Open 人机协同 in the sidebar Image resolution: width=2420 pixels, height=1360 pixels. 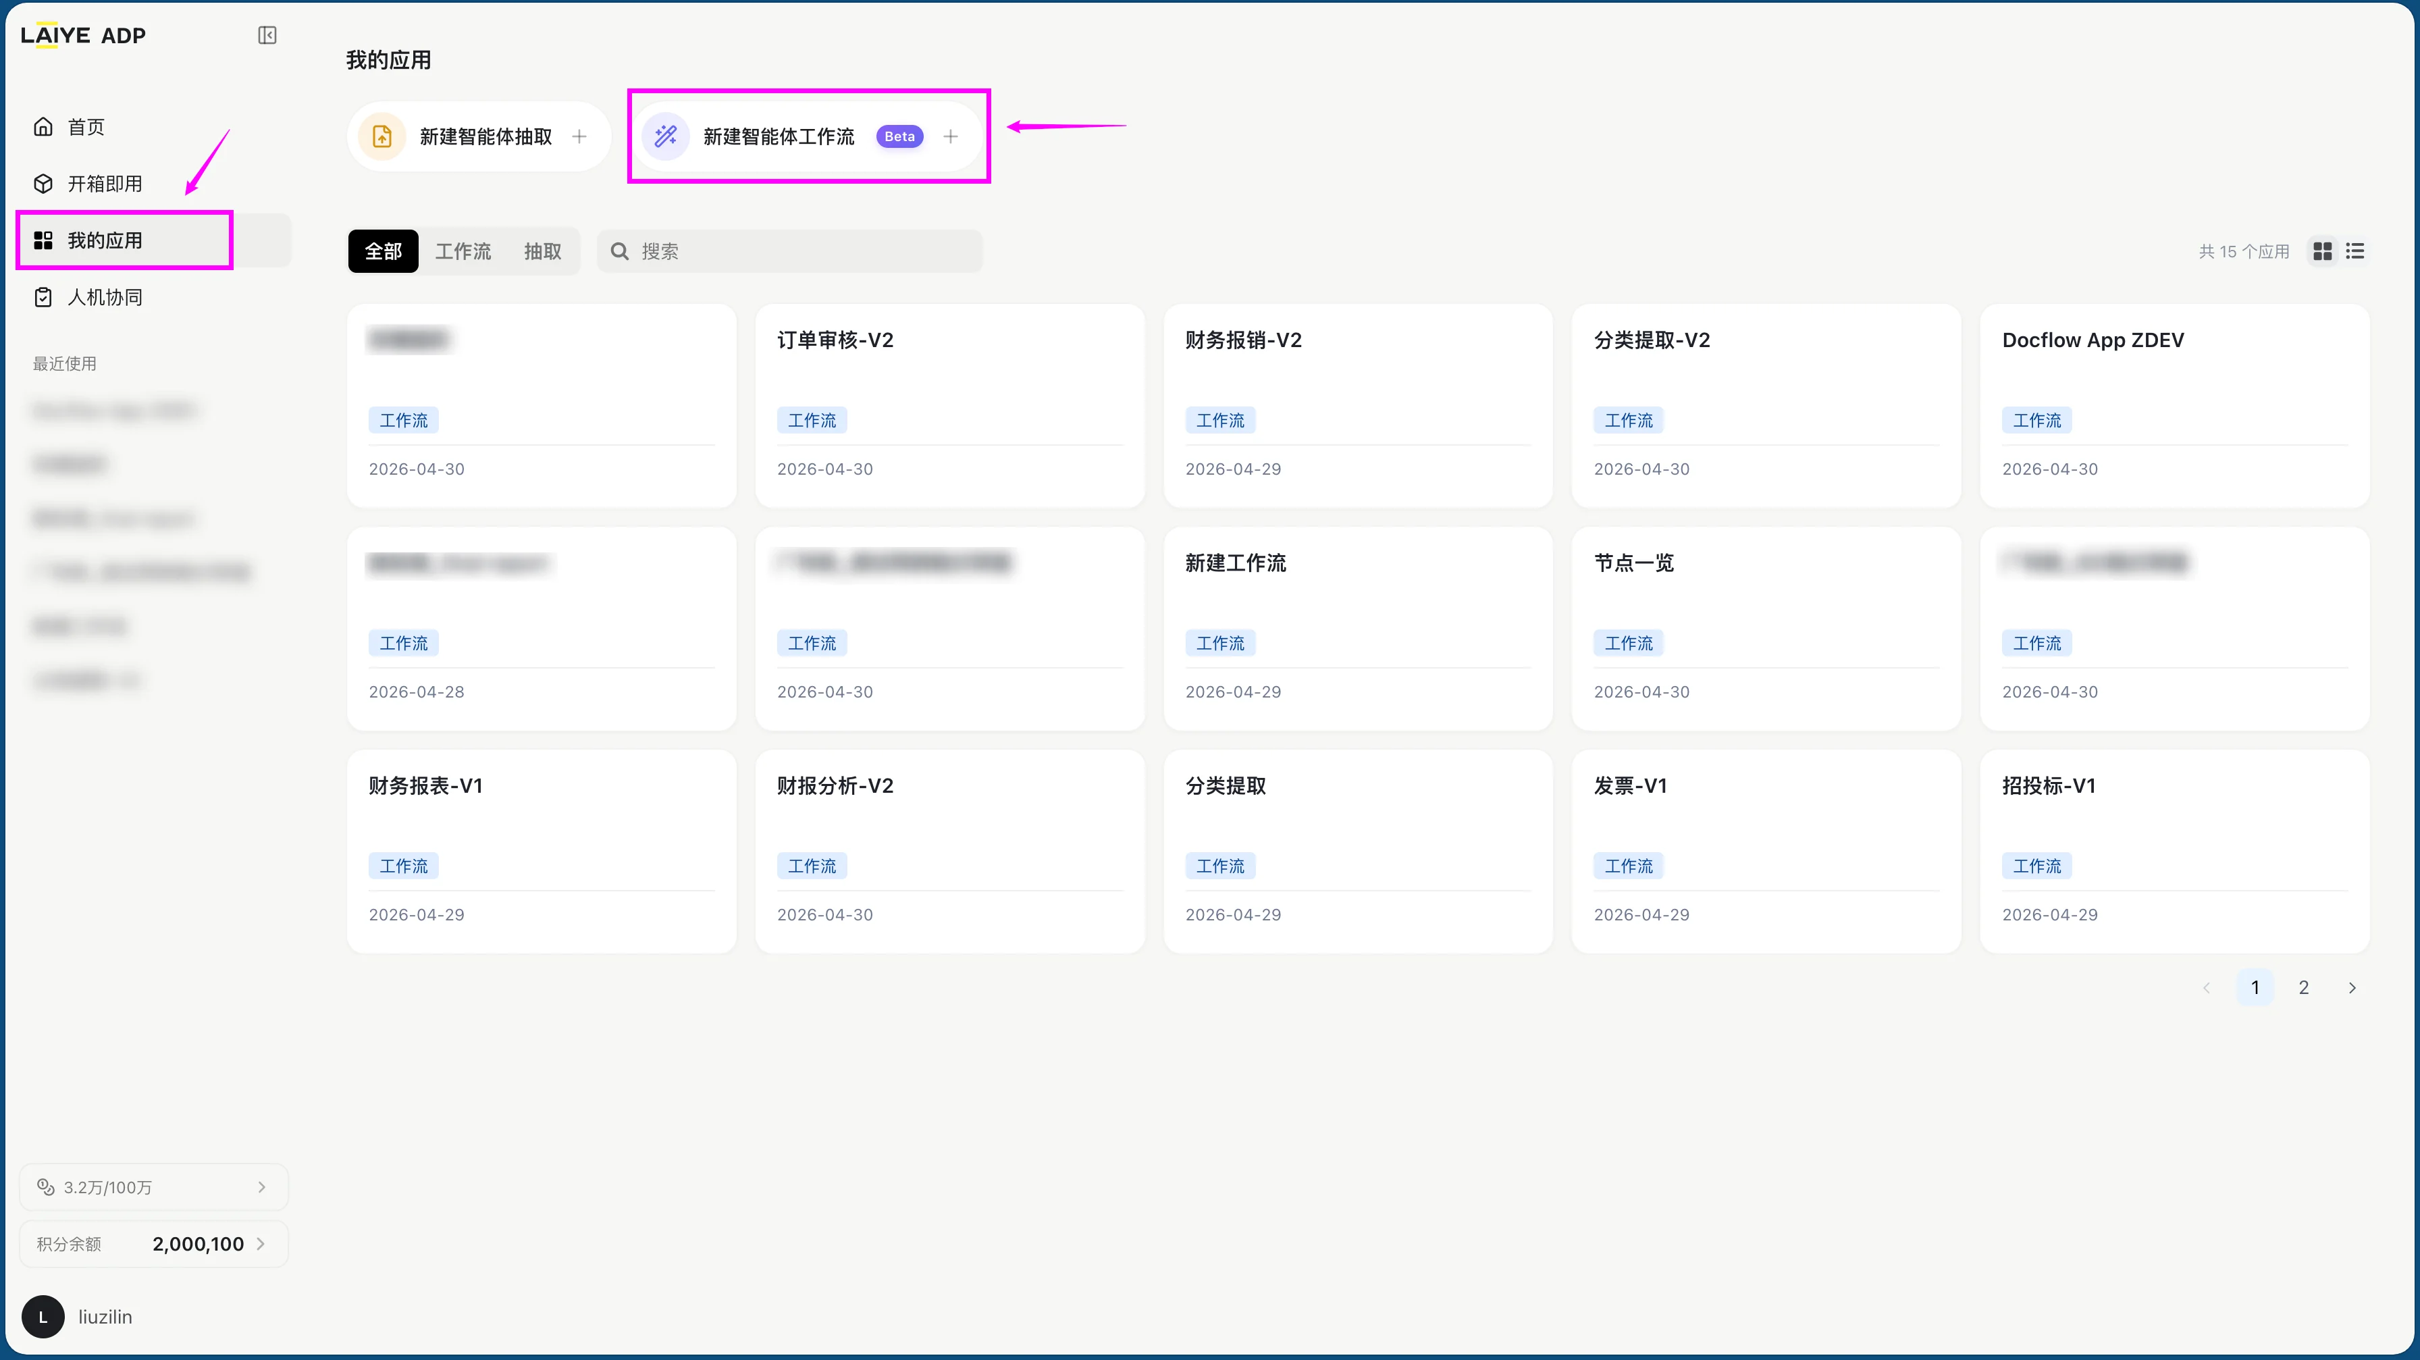153,297
